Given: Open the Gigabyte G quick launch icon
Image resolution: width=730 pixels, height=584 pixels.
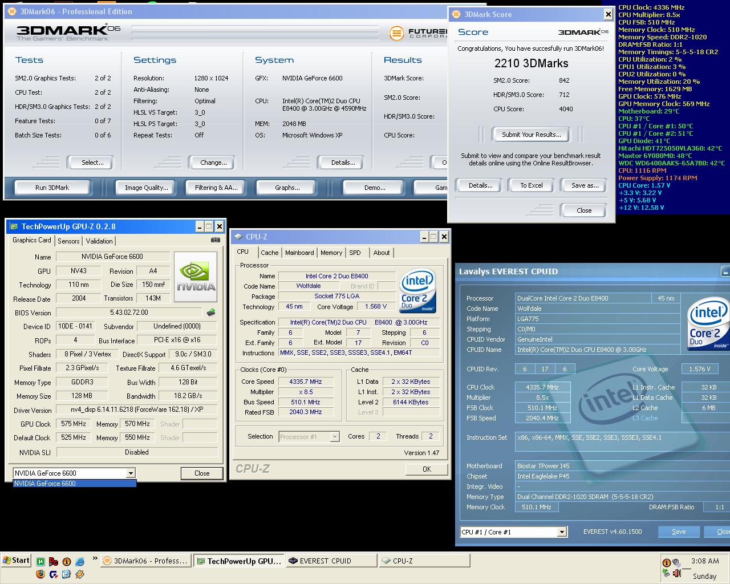Looking at the screenshot, I should click(x=54, y=574).
